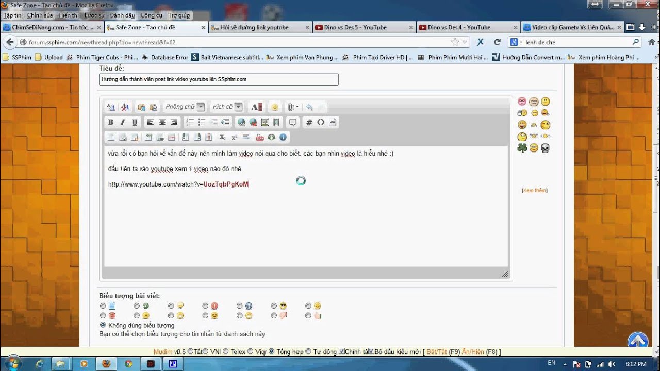Open search engine selector dropdown
This screenshot has width=660, height=371.
pyautogui.click(x=516, y=42)
